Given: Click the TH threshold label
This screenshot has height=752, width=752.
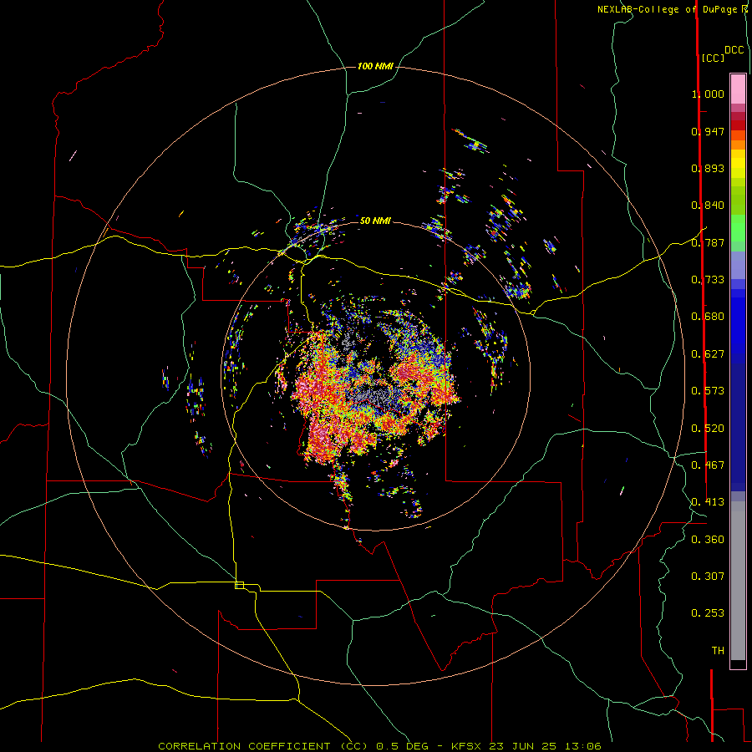Looking at the screenshot, I should click(x=718, y=651).
